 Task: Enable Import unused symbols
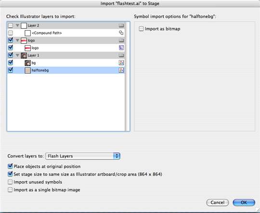click(x=10, y=182)
